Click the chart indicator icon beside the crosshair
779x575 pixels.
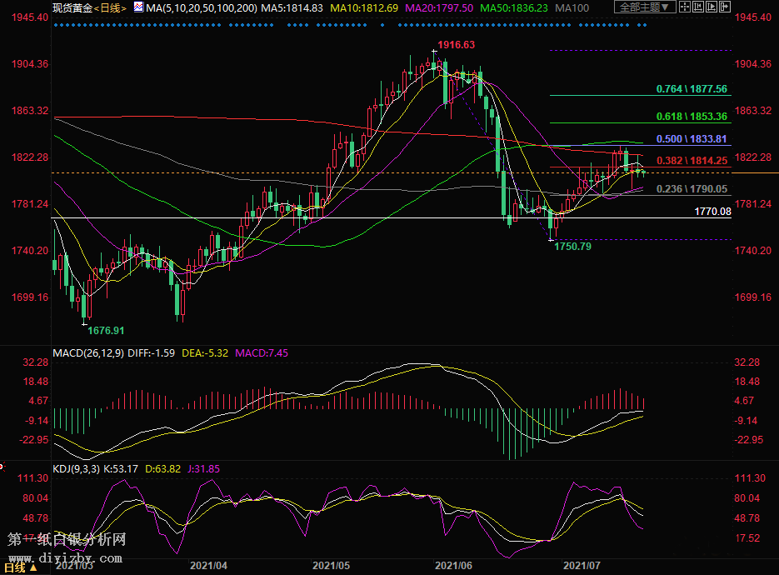point(698,7)
